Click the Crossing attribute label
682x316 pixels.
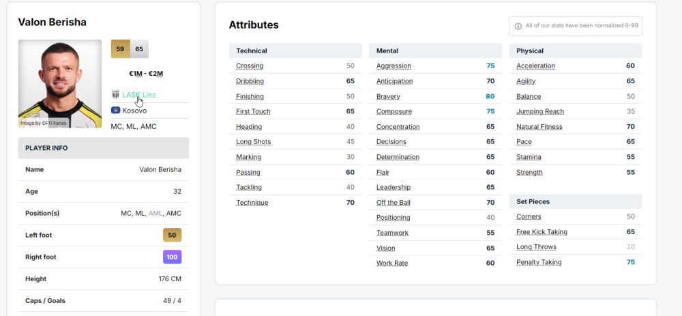pyautogui.click(x=250, y=66)
